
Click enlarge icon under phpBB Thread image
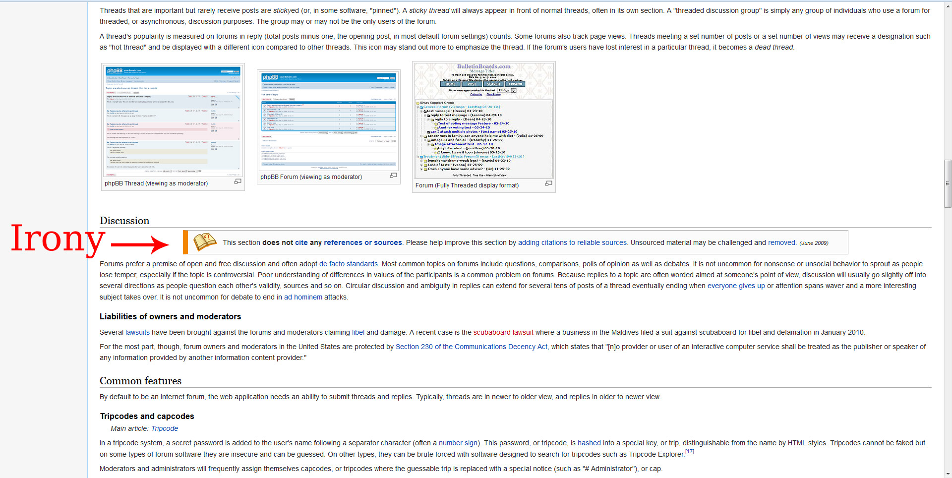click(x=238, y=181)
